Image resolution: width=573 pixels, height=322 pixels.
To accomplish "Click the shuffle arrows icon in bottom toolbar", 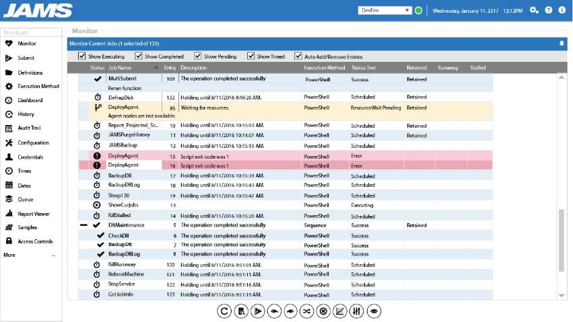I will click(307, 311).
